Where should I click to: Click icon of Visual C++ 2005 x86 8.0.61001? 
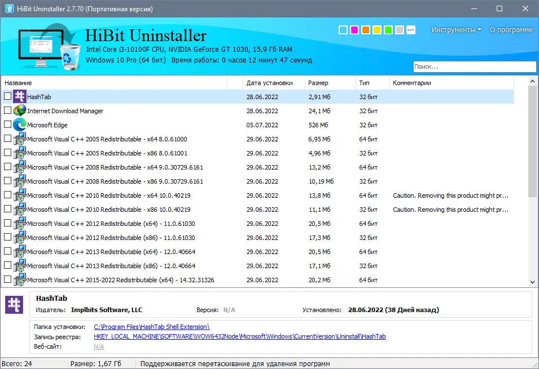[x=20, y=153]
